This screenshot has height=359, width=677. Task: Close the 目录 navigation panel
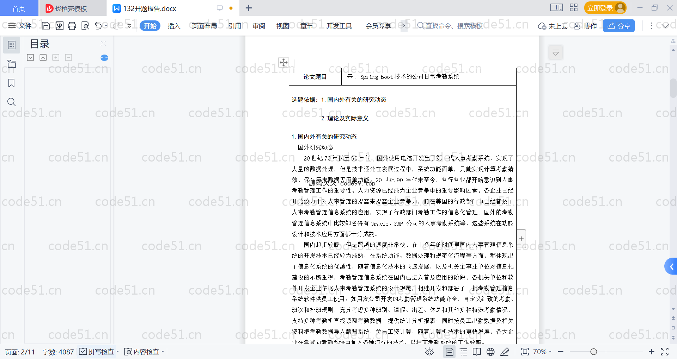tap(103, 43)
